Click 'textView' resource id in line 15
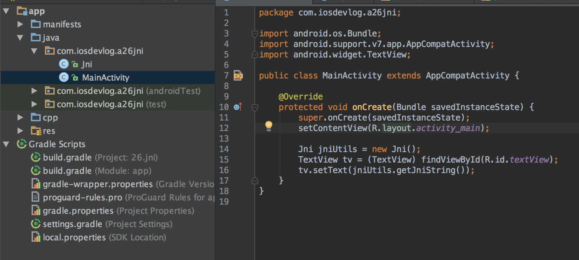Screen dimensions: 579x260 coord(529,160)
